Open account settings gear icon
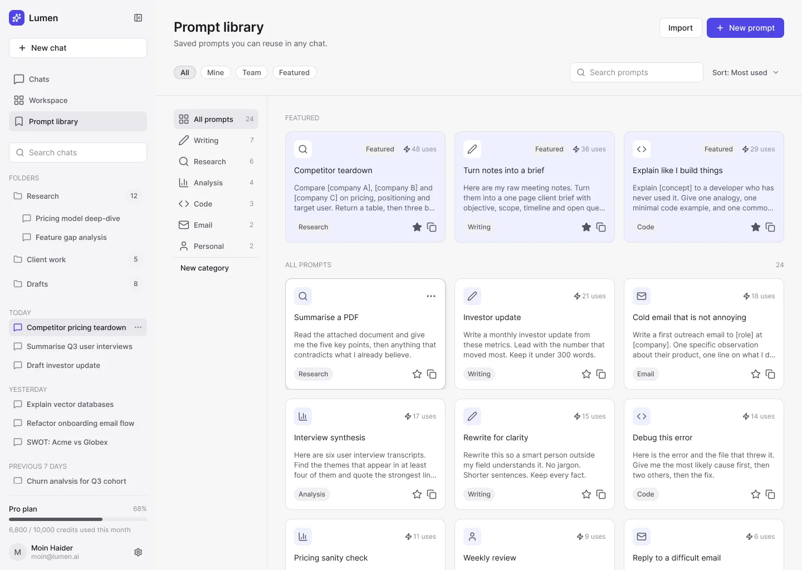 pos(138,552)
